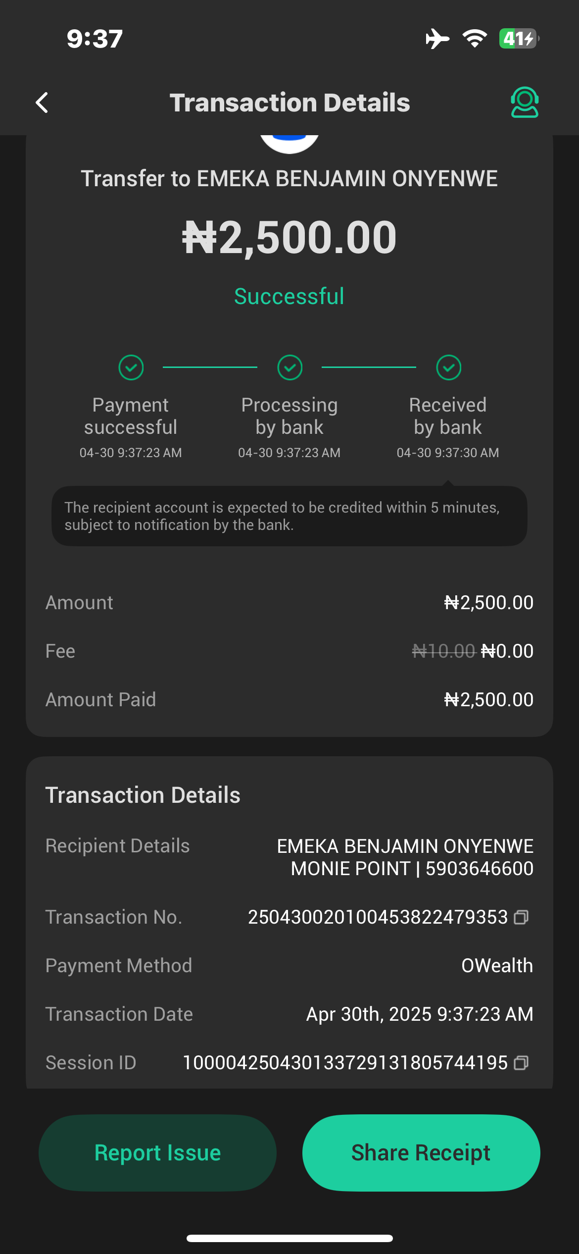This screenshot has height=1254, width=579.
Task: Tap the airplane mode icon
Action: 437,39
